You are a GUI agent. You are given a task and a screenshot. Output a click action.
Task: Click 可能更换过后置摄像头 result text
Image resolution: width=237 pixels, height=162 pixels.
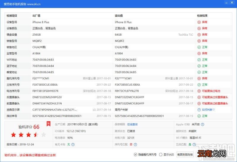click(215, 97)
